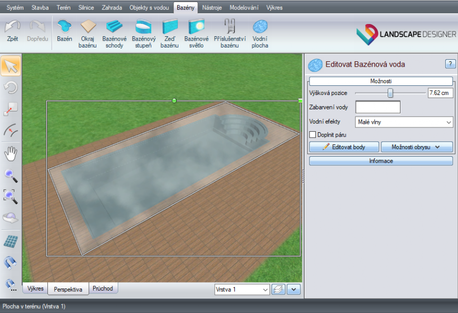Open the Vodní efekty dropdown

404,122
